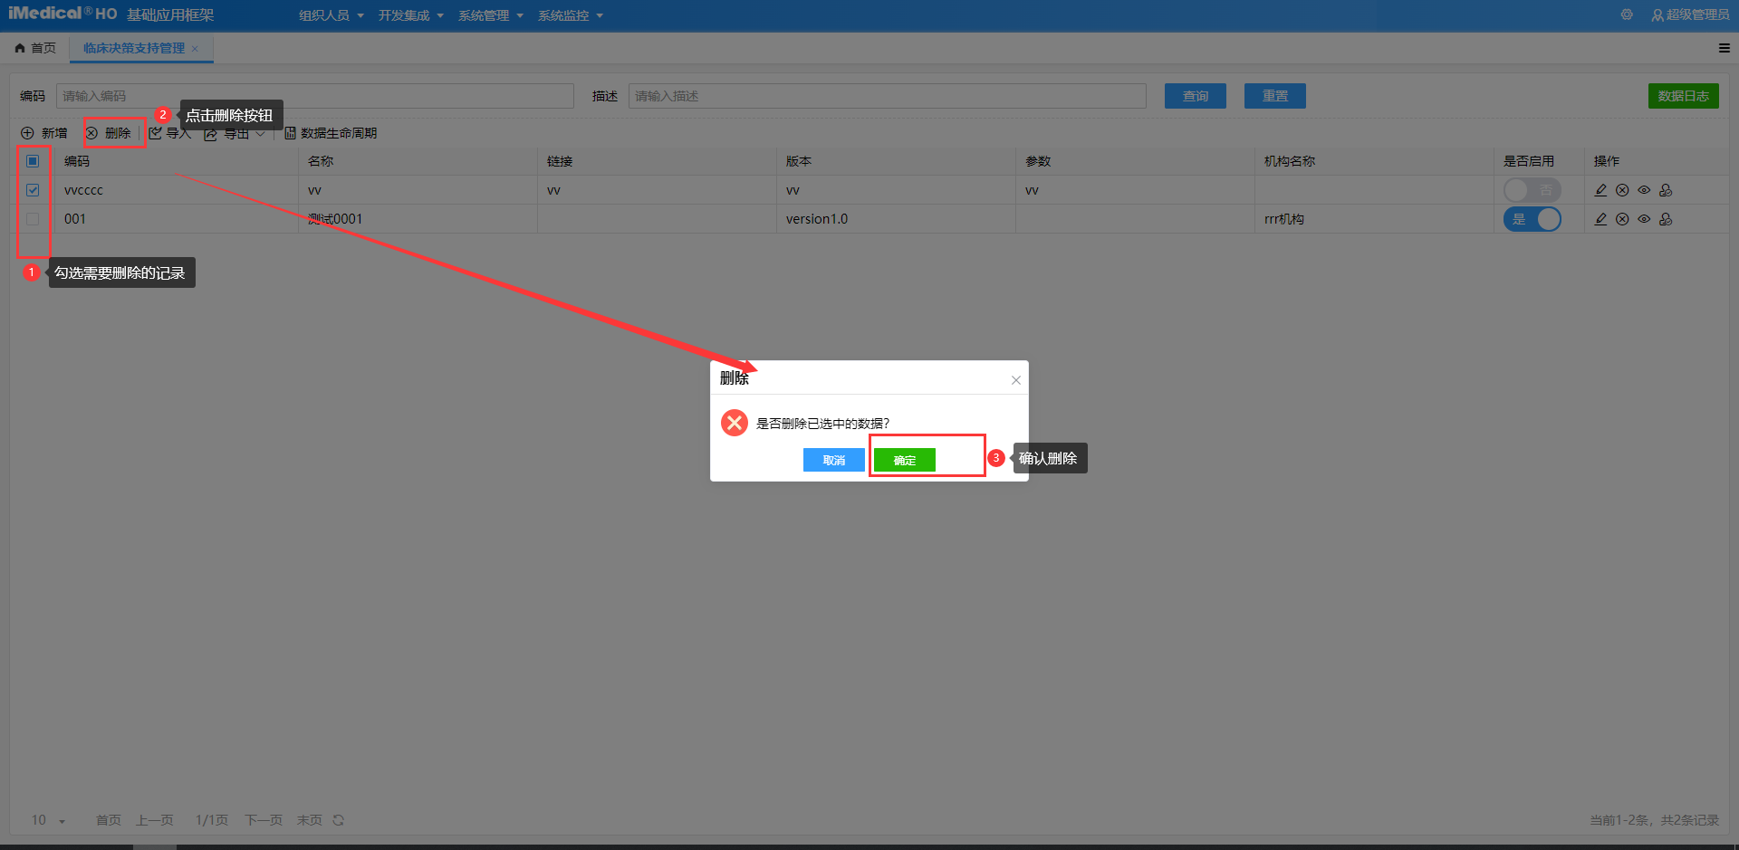Image resolution: width=1739 pixels, height=850 pixels.
Task: Click the green 确定 confirm button
Action: pyautogui.click(x=904, y=460)
